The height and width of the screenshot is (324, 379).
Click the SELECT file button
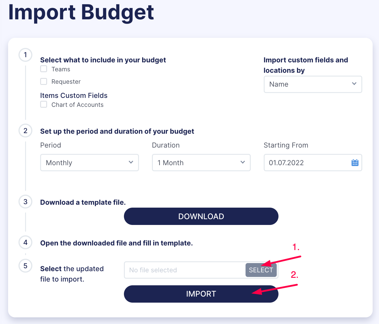261,270
